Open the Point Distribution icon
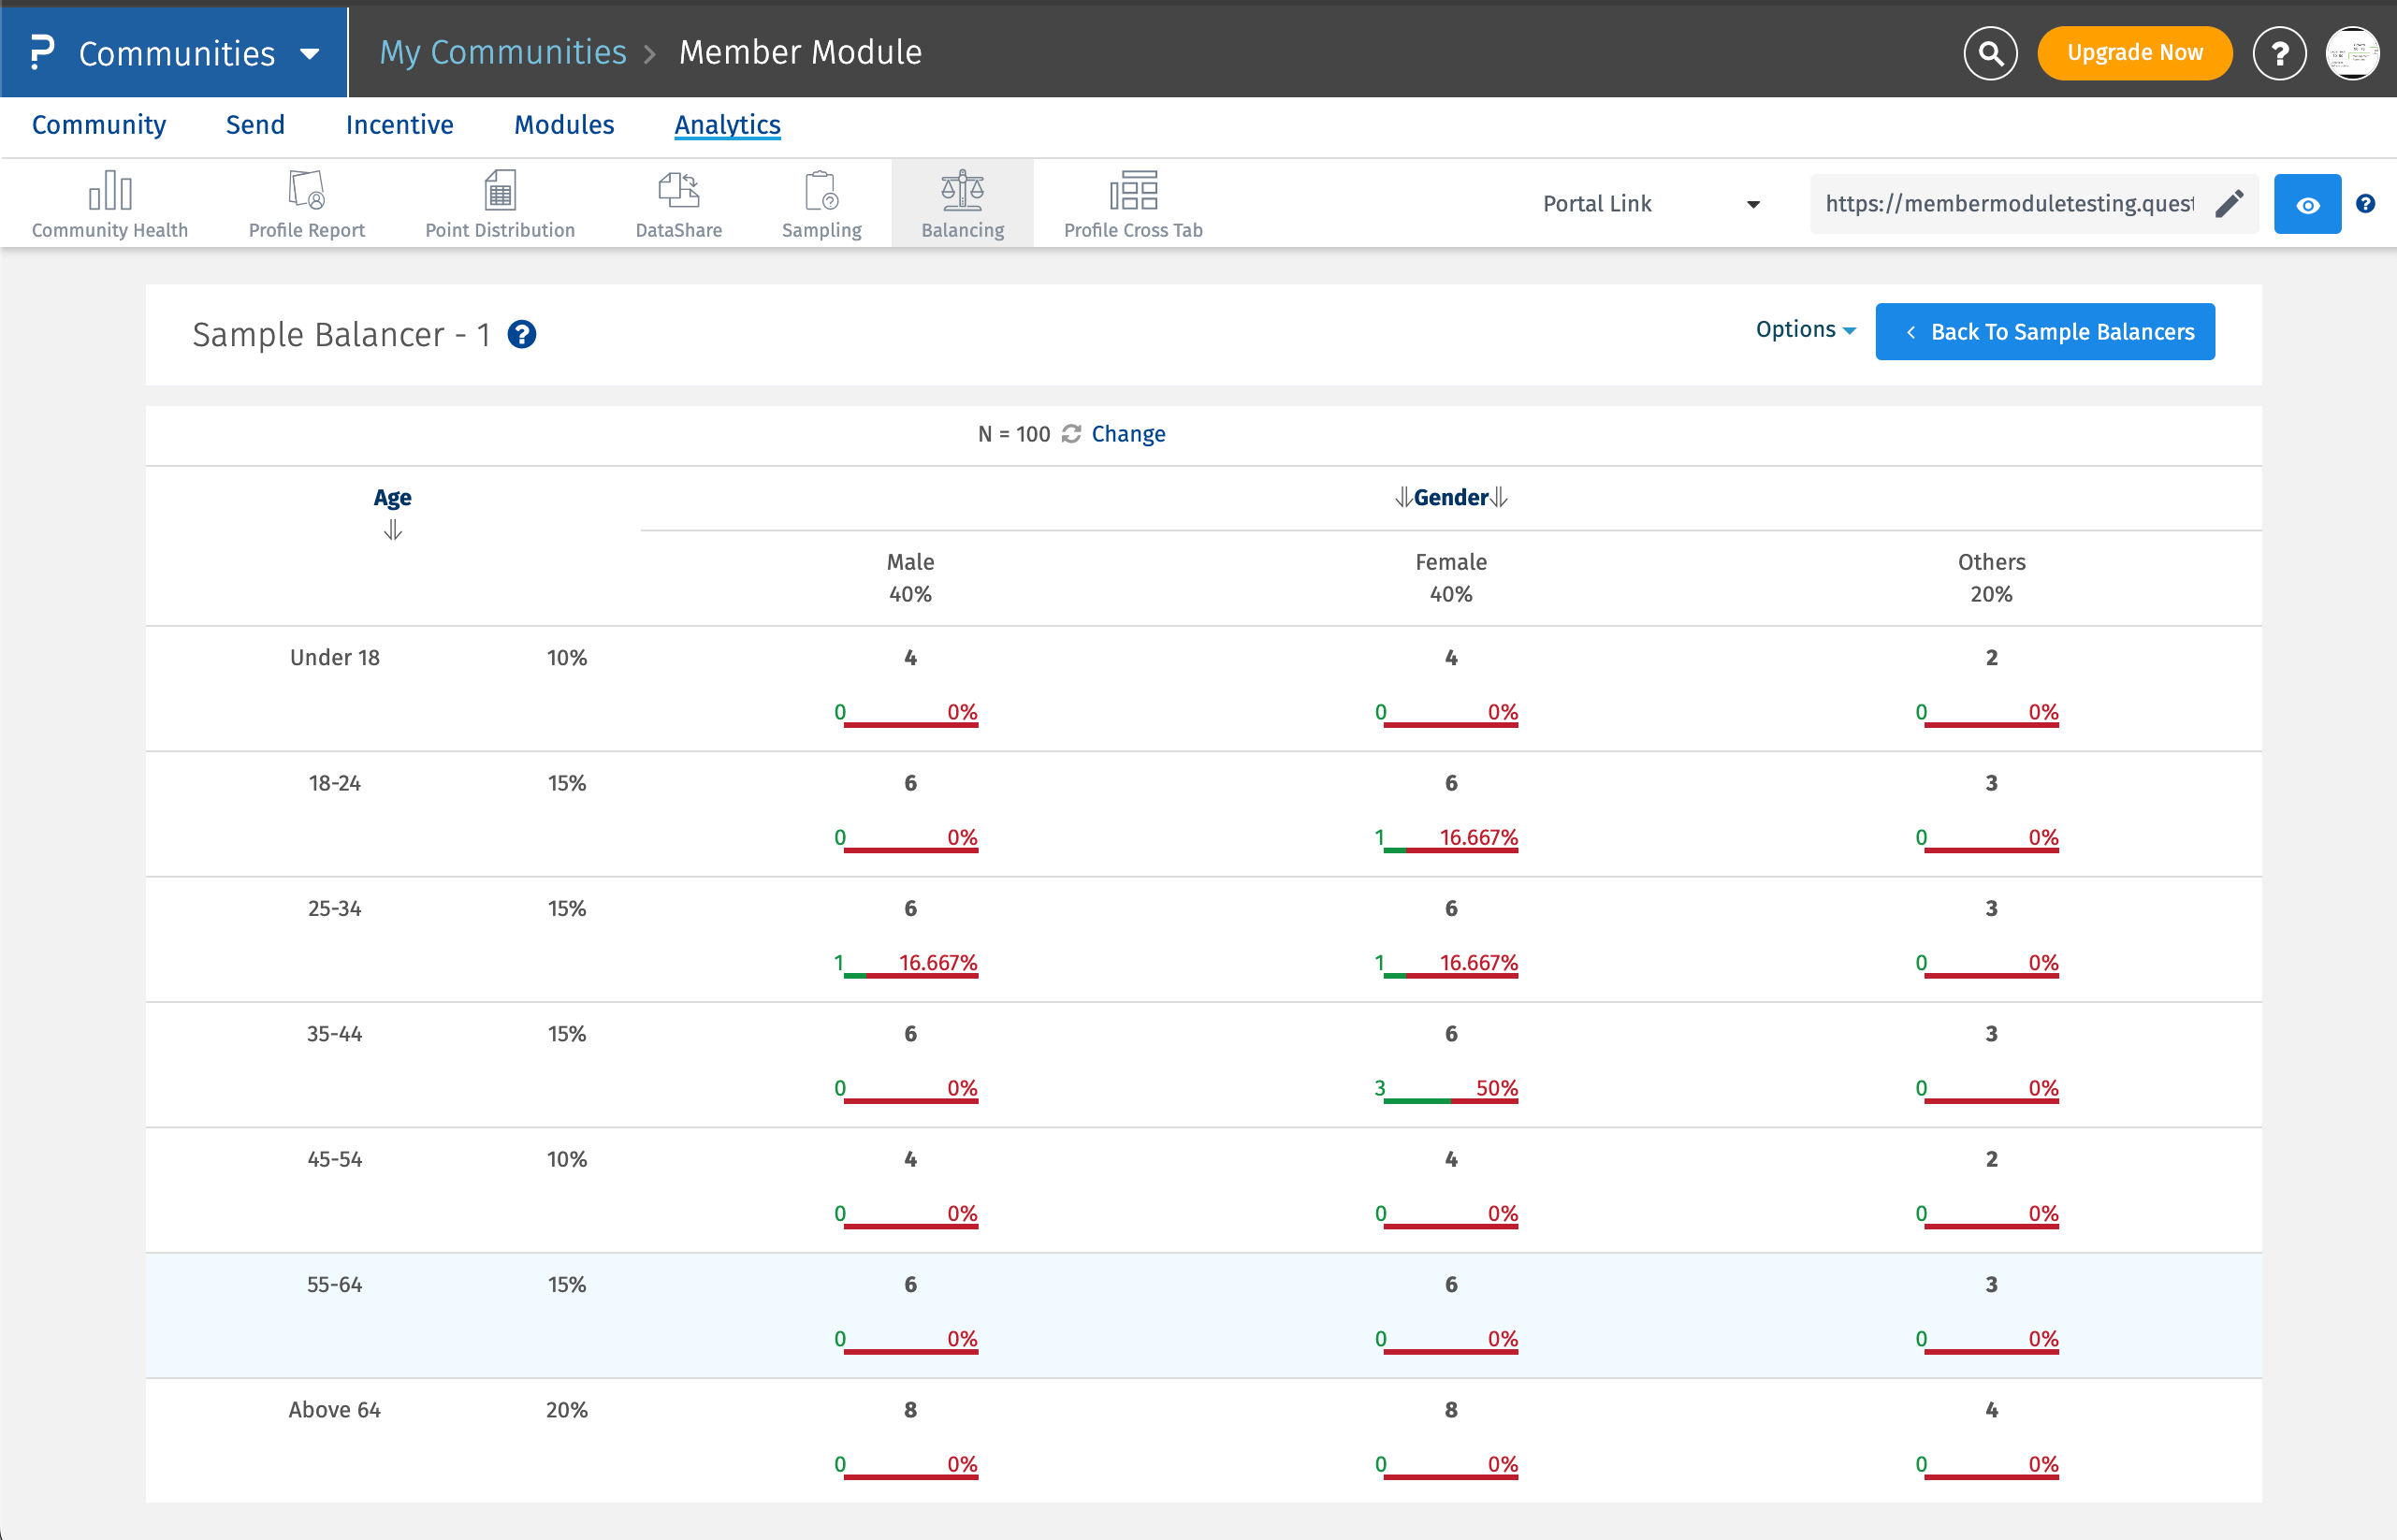Image resolution: width=2397 pixels, height=1540 pixels. point(499,190)
